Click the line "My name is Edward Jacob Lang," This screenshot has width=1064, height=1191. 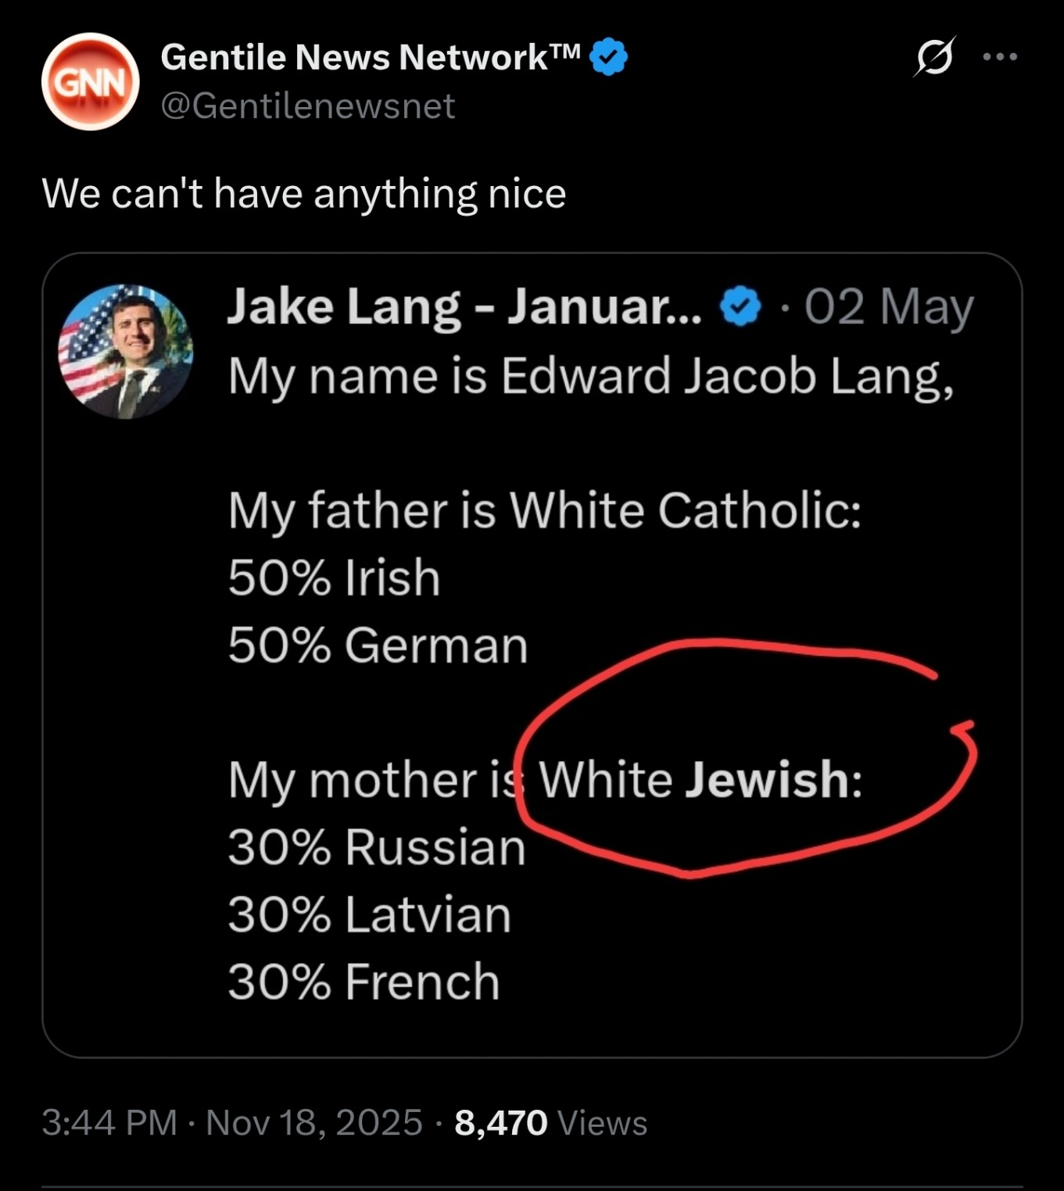pos(591,377)
